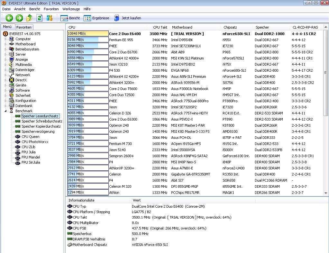Select the Software tree icon
Screen dimensions: 329x253
12,90
